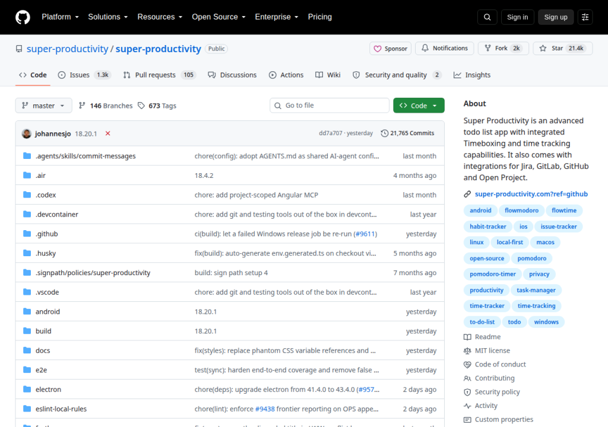The image size is (608, 427).
Task: Click the red failed status X icon
Action: tap(108, 133)
